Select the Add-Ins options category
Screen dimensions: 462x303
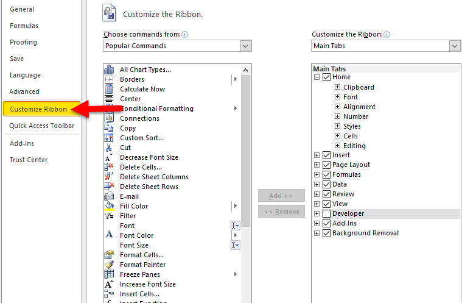pyautogui.click(x=22, y=143)
